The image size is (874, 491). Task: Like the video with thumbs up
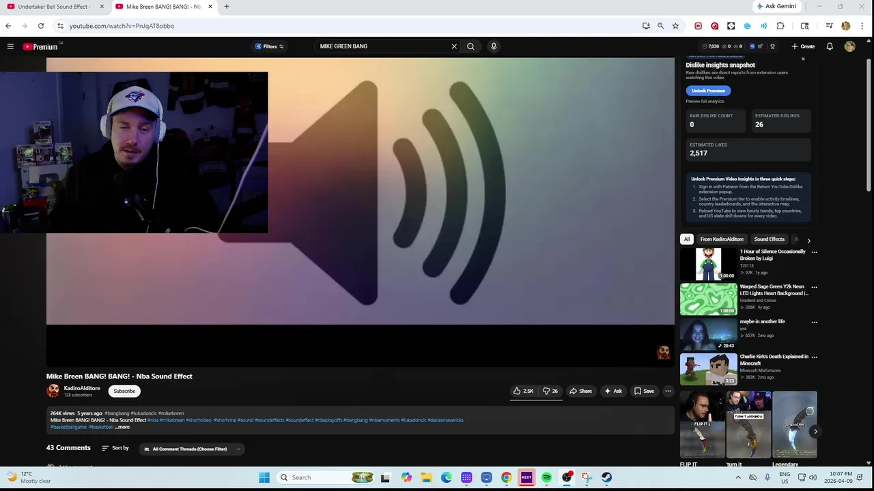pyautogui.click(x=524, y=391)
